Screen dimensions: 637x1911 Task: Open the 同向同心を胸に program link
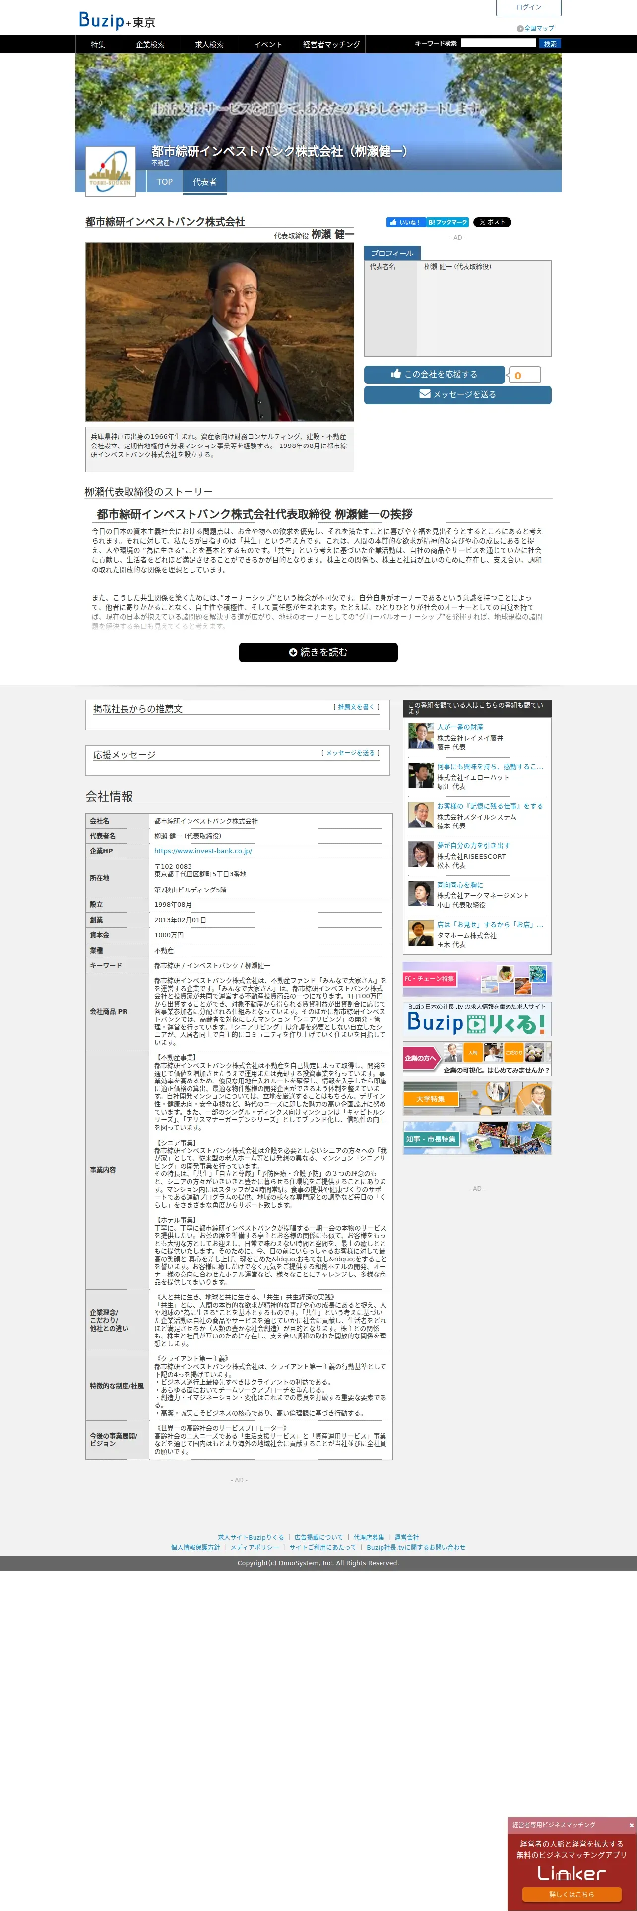[460, 885]
